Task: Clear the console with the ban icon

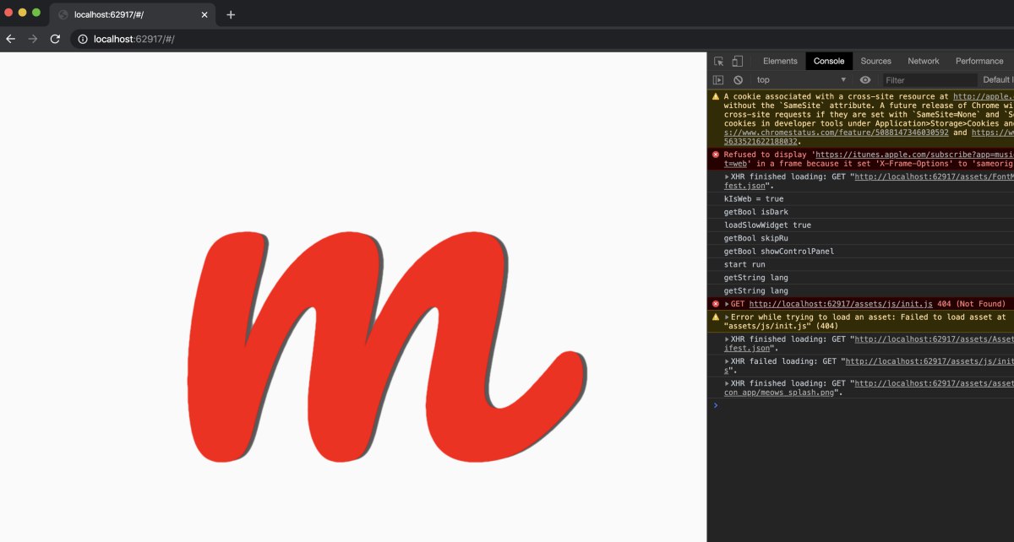Action: click(x=738, y=79)
